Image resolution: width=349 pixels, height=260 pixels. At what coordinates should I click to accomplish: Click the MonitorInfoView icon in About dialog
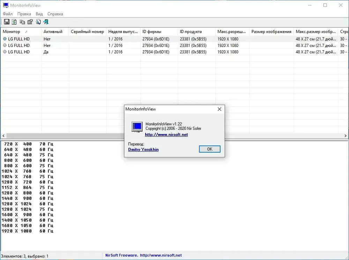tap(137, 127)
